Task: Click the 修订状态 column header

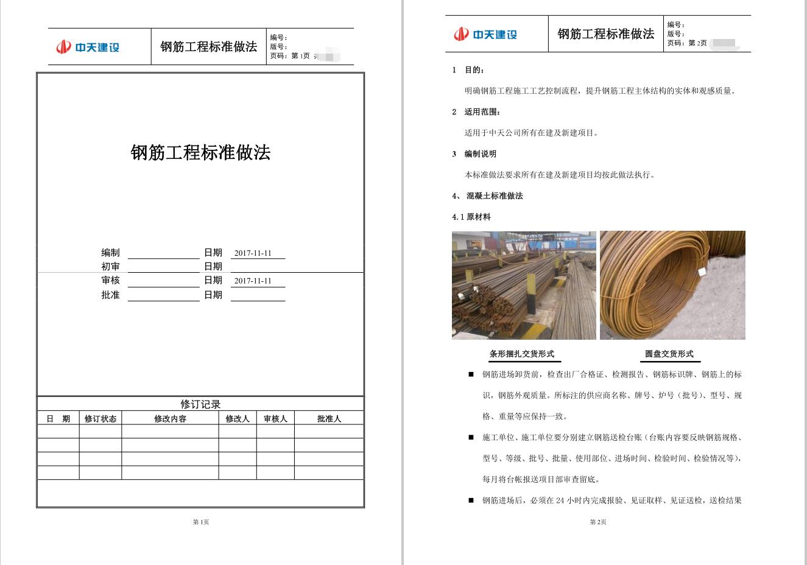Action: 100,419
